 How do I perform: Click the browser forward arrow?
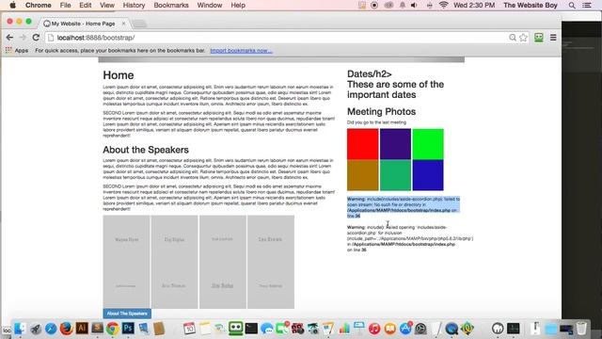tap(23, 38)
